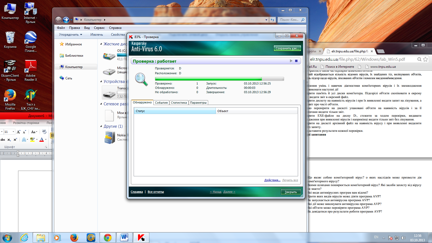Select the Обнаружено tab in Kaspersky
The width and height of the screenshot is (432, 243).
pyautogui.click(x=142, y=102)
